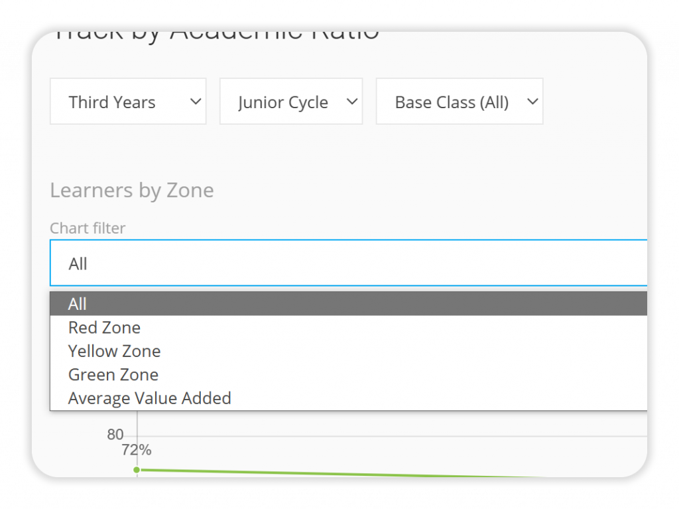Open the Junior Cycle programme dropdown

290,102
